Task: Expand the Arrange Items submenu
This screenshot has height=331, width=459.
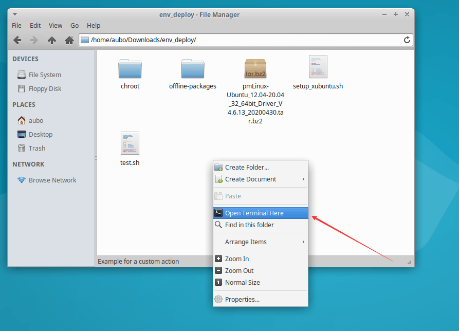Action: [261, 242]
